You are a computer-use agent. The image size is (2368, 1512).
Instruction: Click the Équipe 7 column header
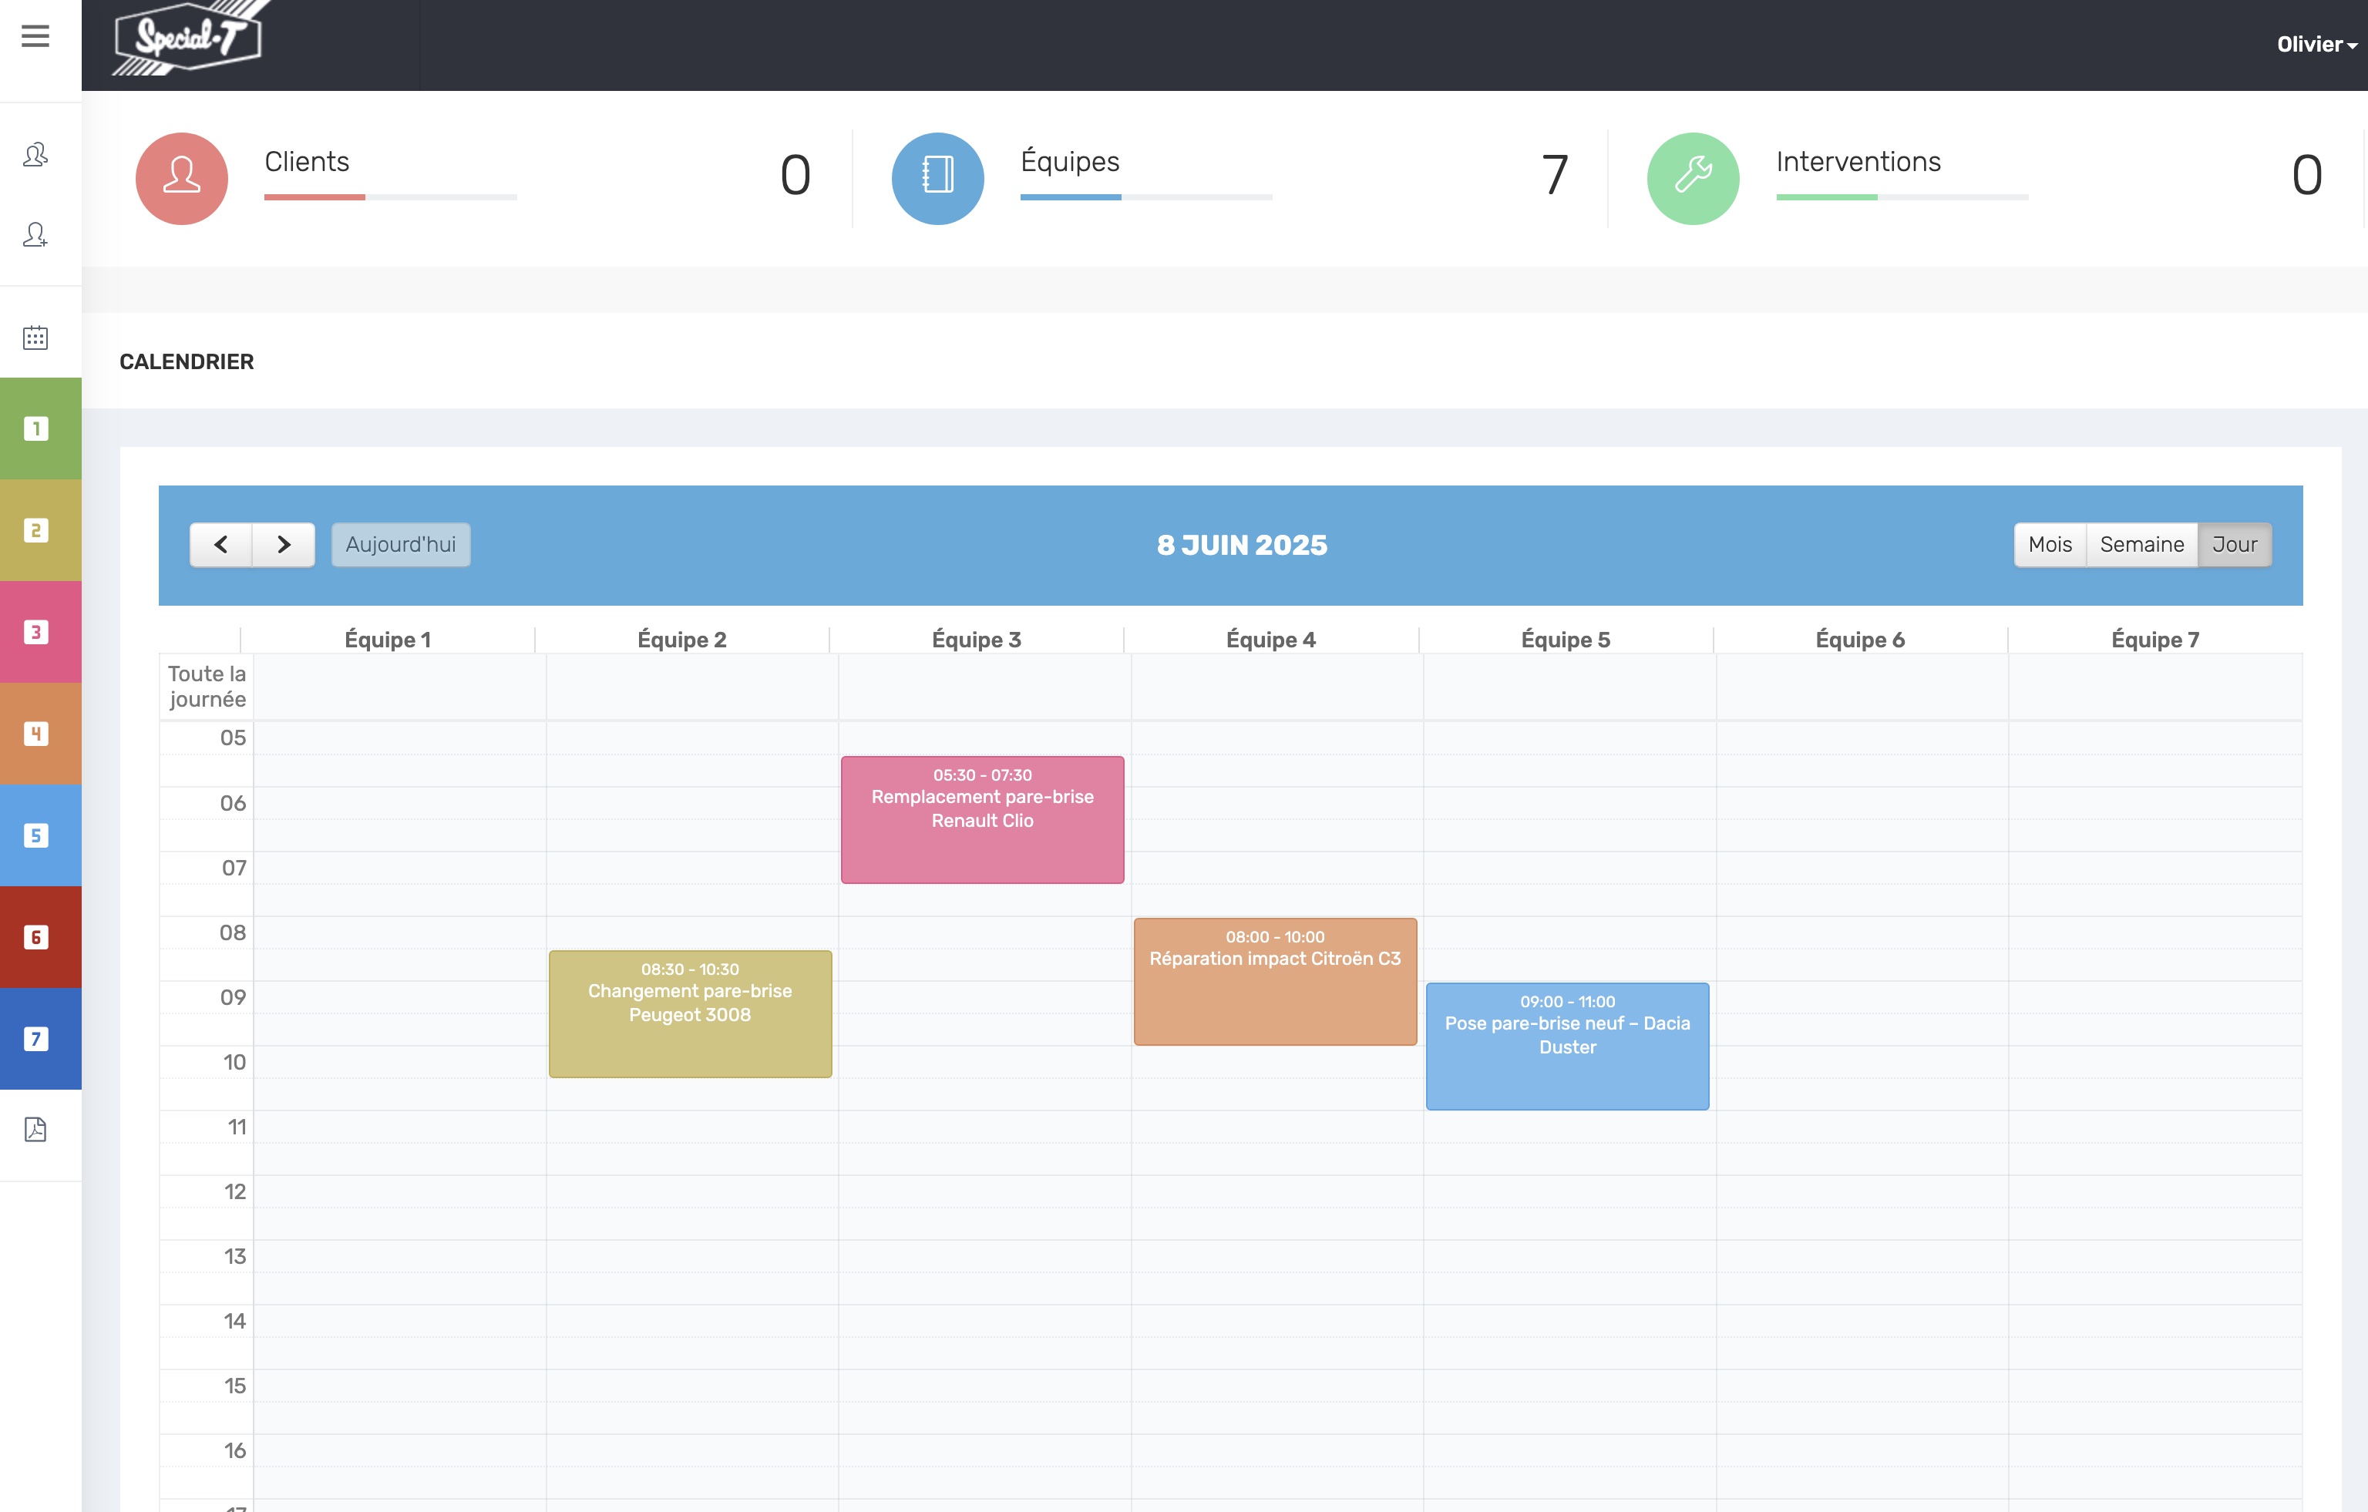2154,639
